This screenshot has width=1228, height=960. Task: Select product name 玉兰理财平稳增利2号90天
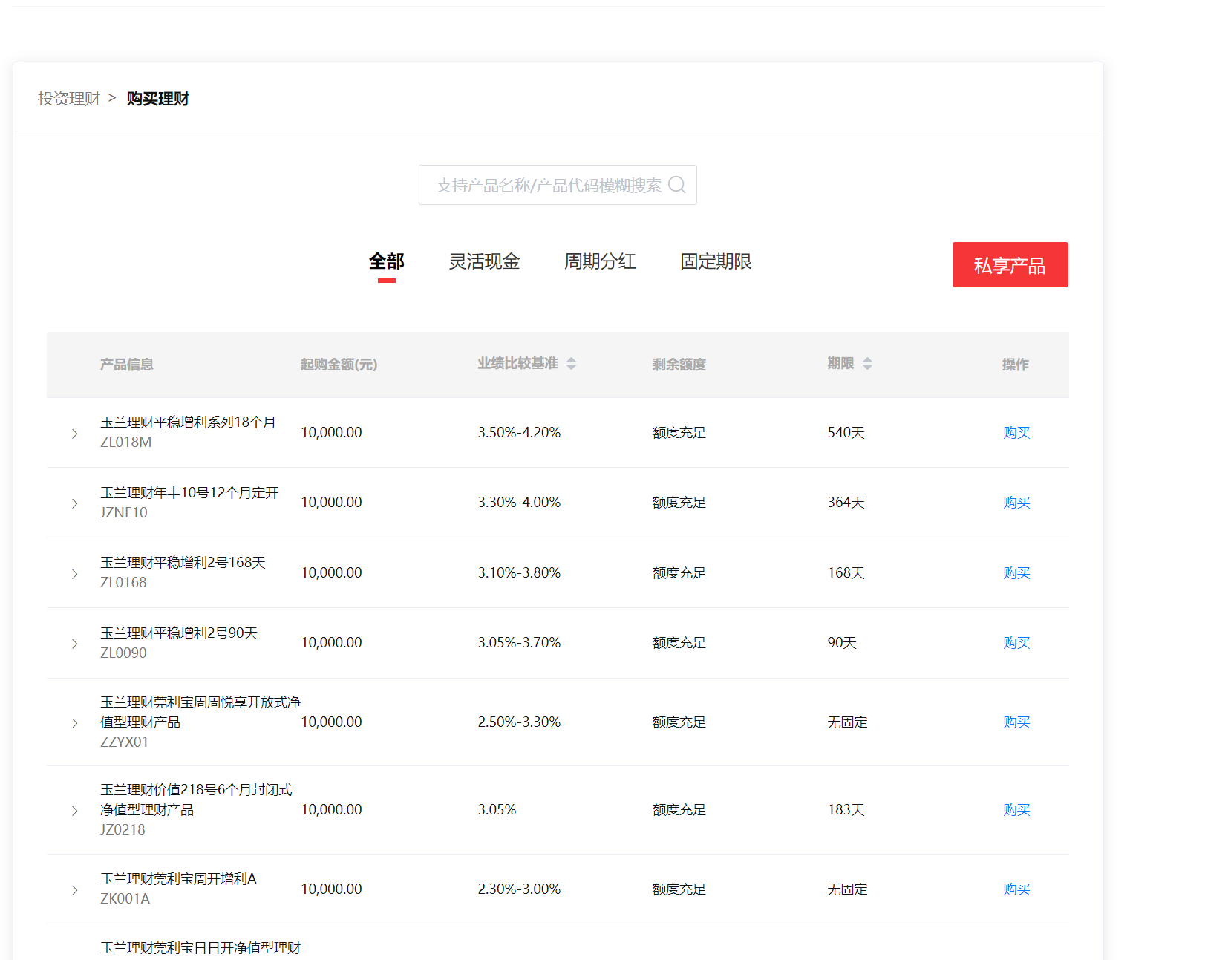coord(179,633)
